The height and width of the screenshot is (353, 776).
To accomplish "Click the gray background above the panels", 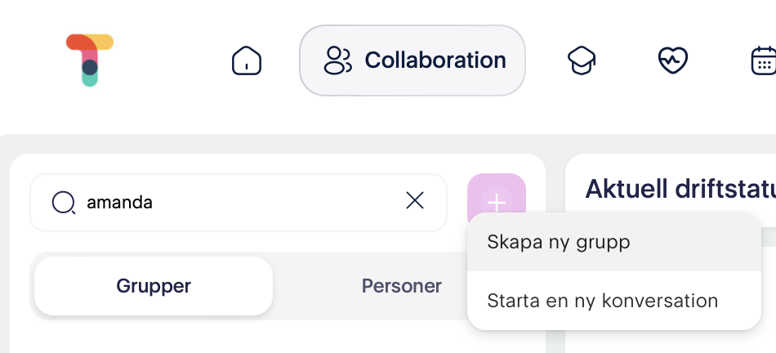I will tap(388, 144).
